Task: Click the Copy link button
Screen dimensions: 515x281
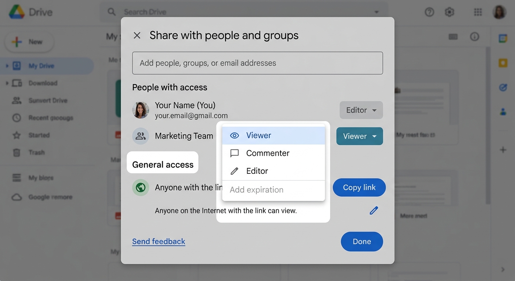Action: pyautogui.click(x=359, y=187)
